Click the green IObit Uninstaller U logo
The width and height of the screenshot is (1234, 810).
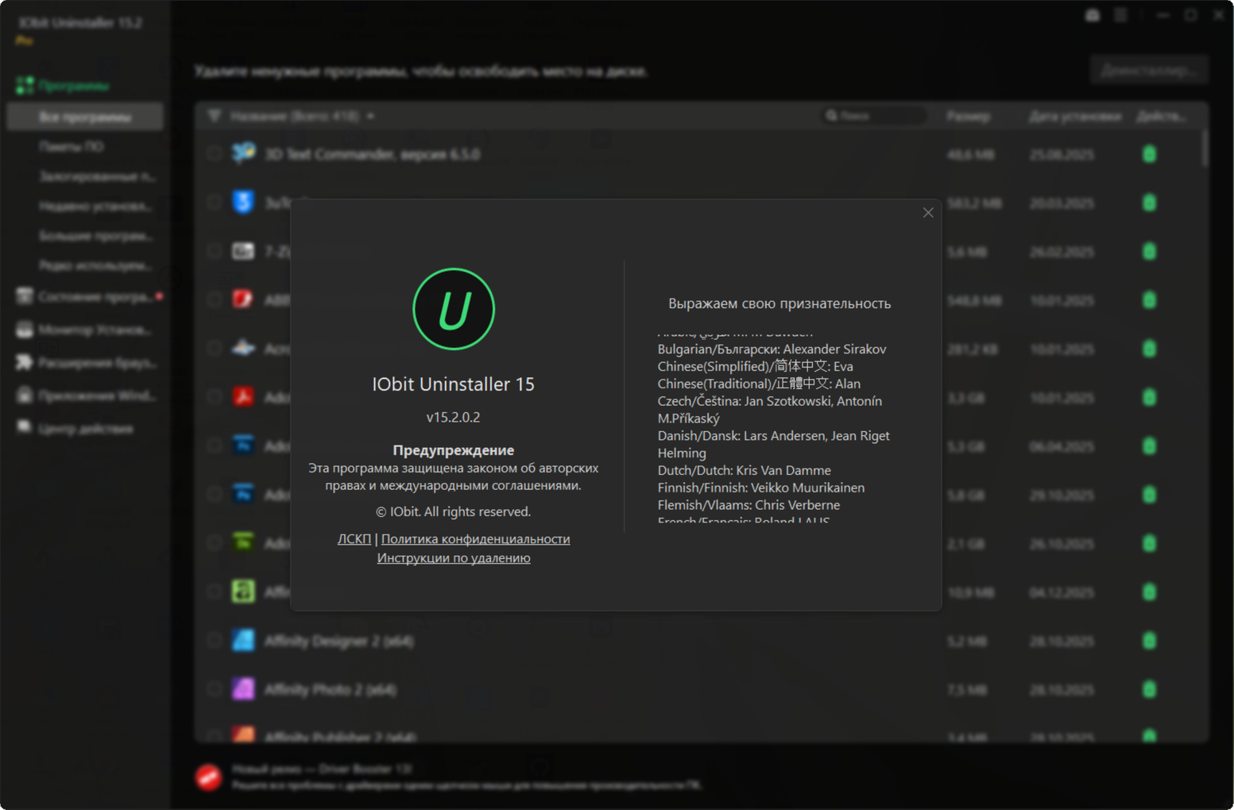click(x=454, y=309)
